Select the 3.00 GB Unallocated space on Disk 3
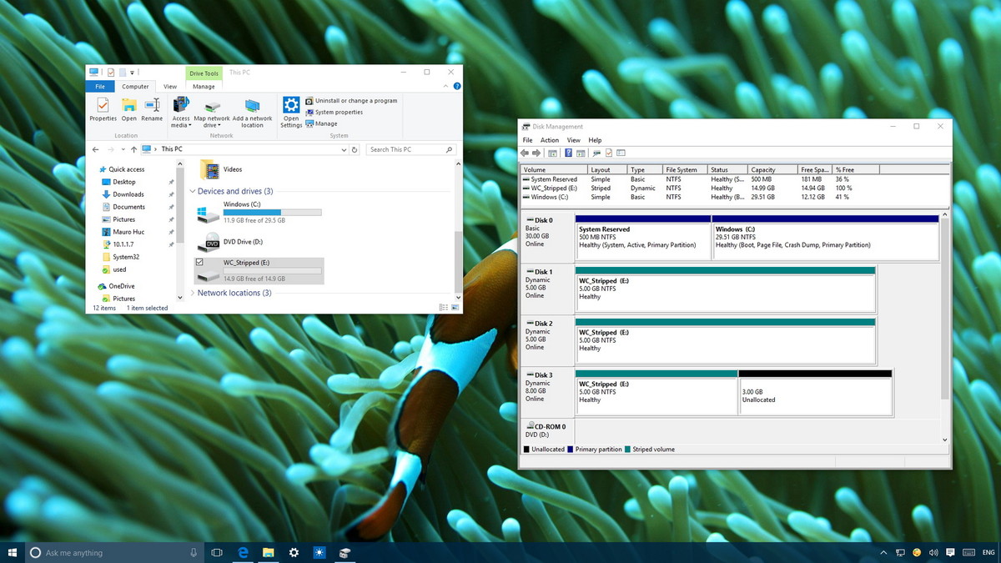This screenshot has width=1001, height=563. (815, 396)
